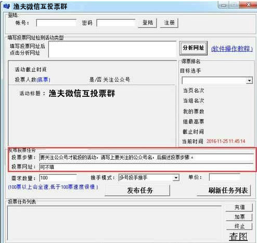Click the 投票网址 field showing 可不填
The image size is (257, 243).
(x=147, y=167)
